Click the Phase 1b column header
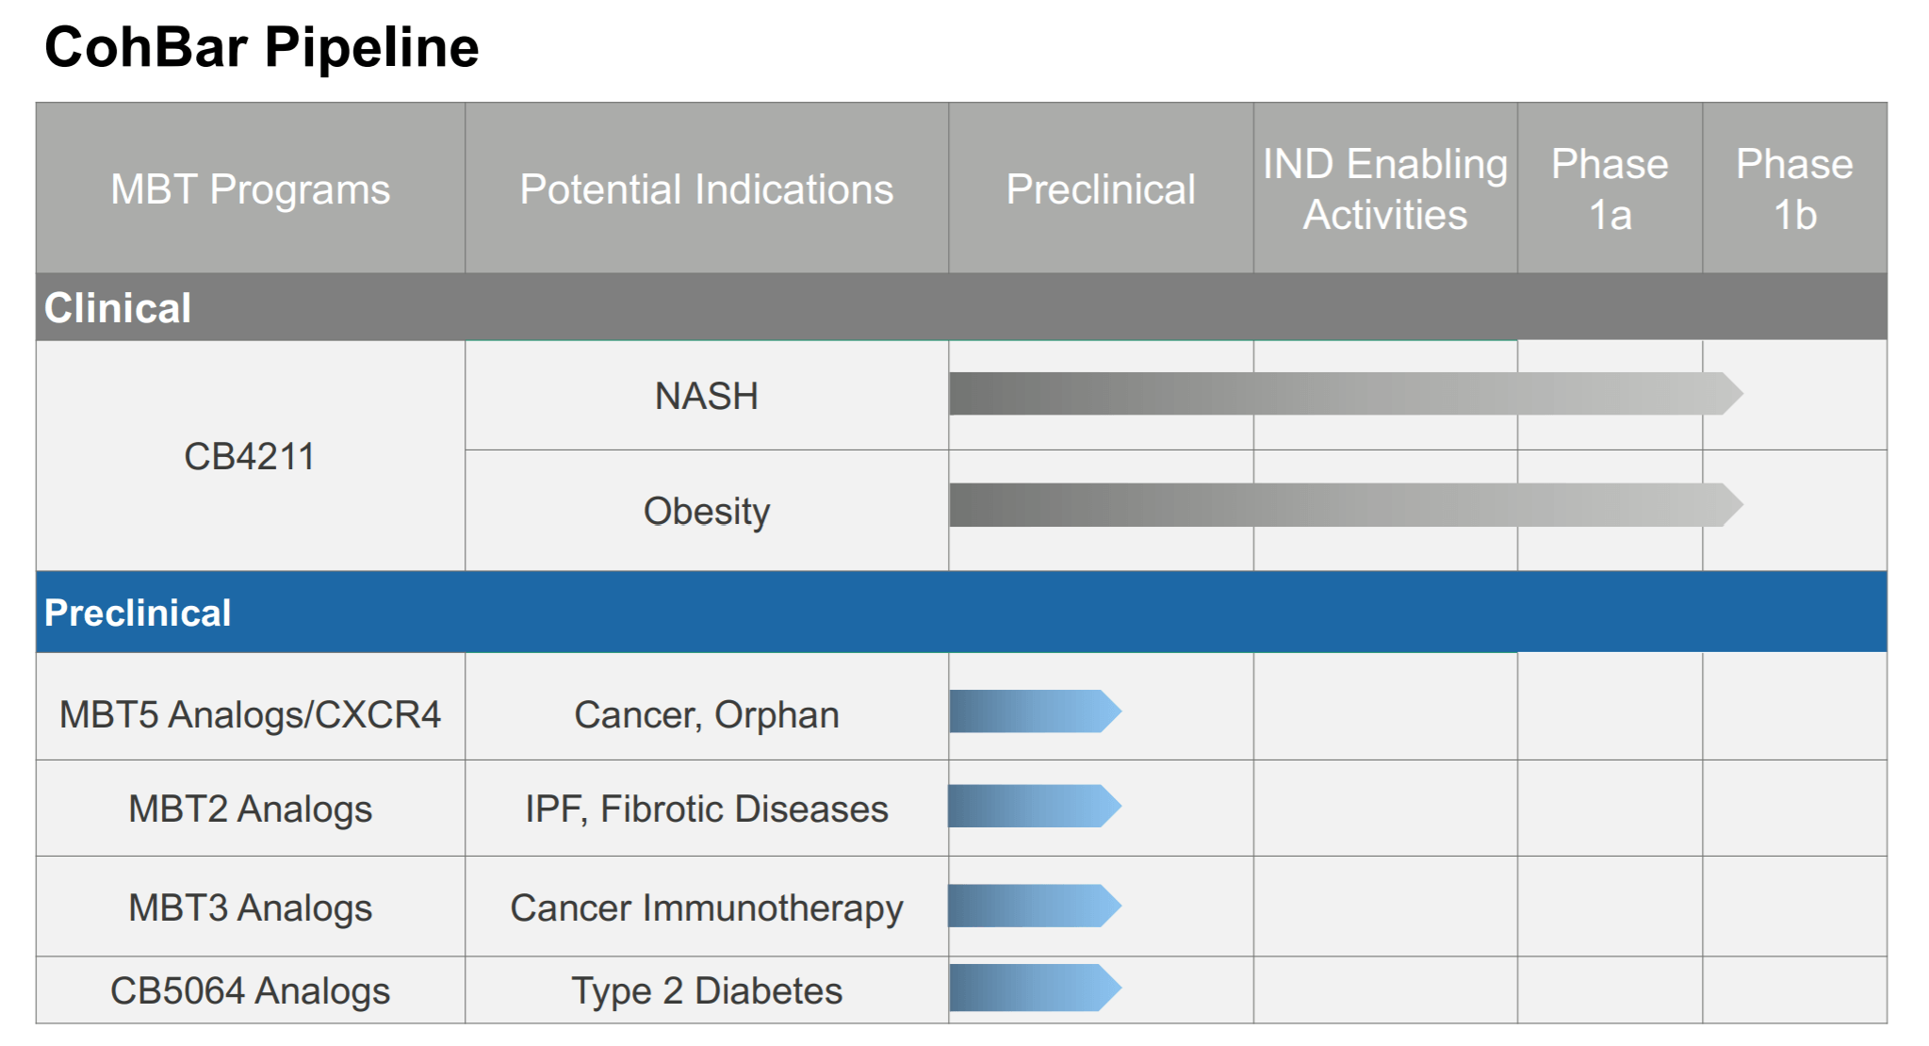The width and height of the screenshot is (1929, 1046). pos(1794,188)
